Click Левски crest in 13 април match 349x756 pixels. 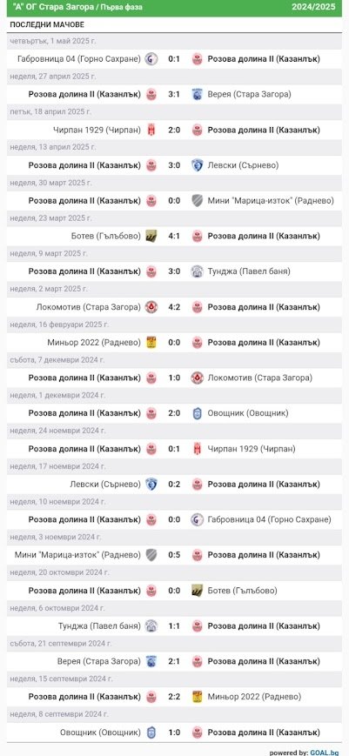197,165
